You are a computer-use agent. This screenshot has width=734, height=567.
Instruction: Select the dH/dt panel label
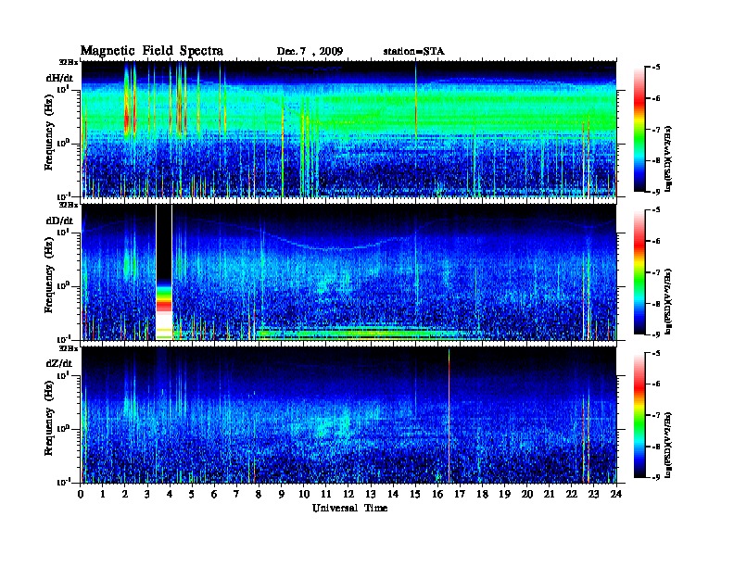pyautogui.click(x=59, y=78)
